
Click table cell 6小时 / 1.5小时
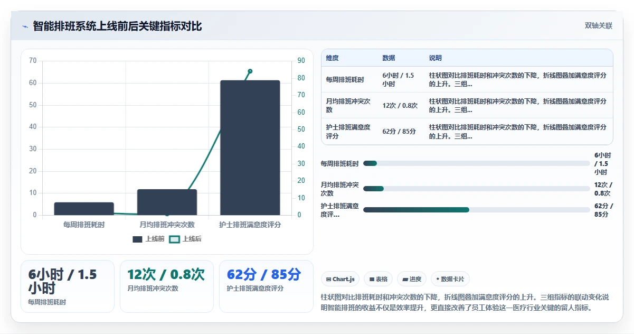coord(401,80)
